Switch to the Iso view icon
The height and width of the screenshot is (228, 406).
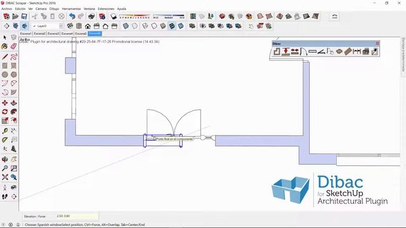(70, 26)
